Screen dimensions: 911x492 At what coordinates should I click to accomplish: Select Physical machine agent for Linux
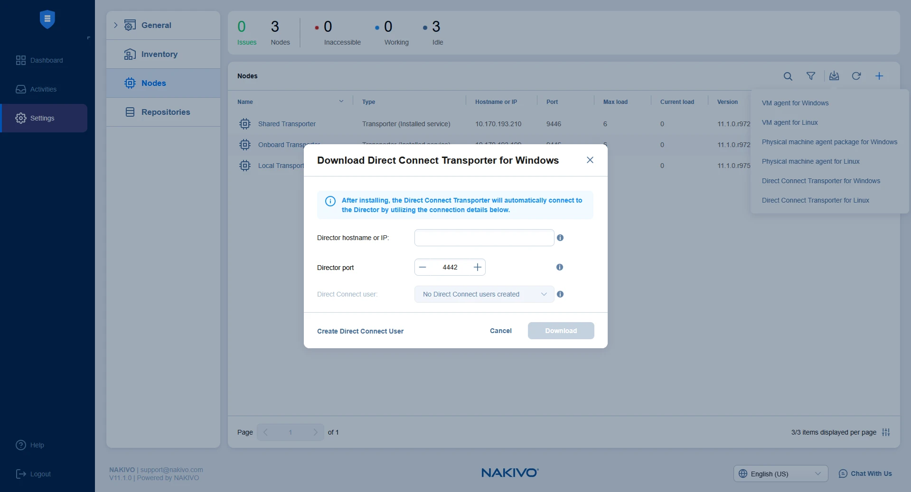pos(811,161)
